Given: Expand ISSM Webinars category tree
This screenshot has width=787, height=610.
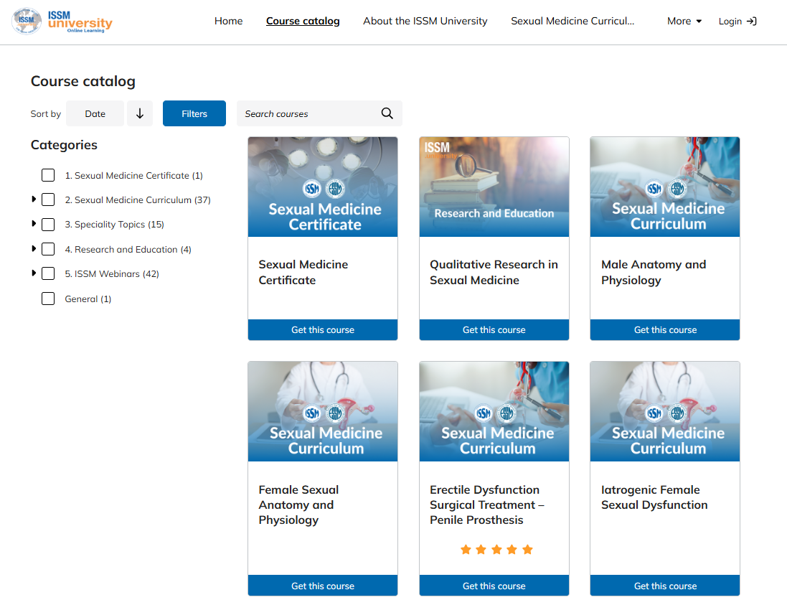Looking at the screenshot, I should (x=34, y=273).
